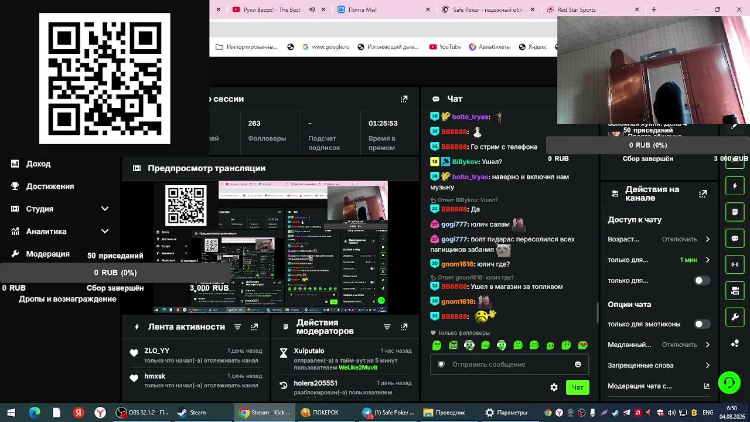750x422 pixels.
Task: Click the stream preview thumbnail
Action: point(270,247)
